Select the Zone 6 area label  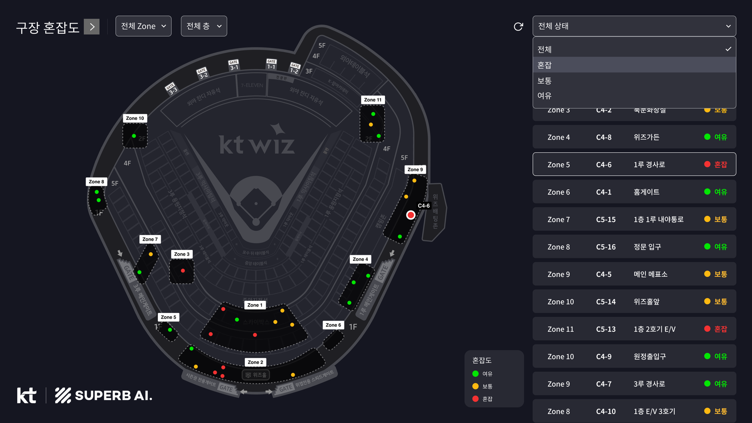point(333,325)
